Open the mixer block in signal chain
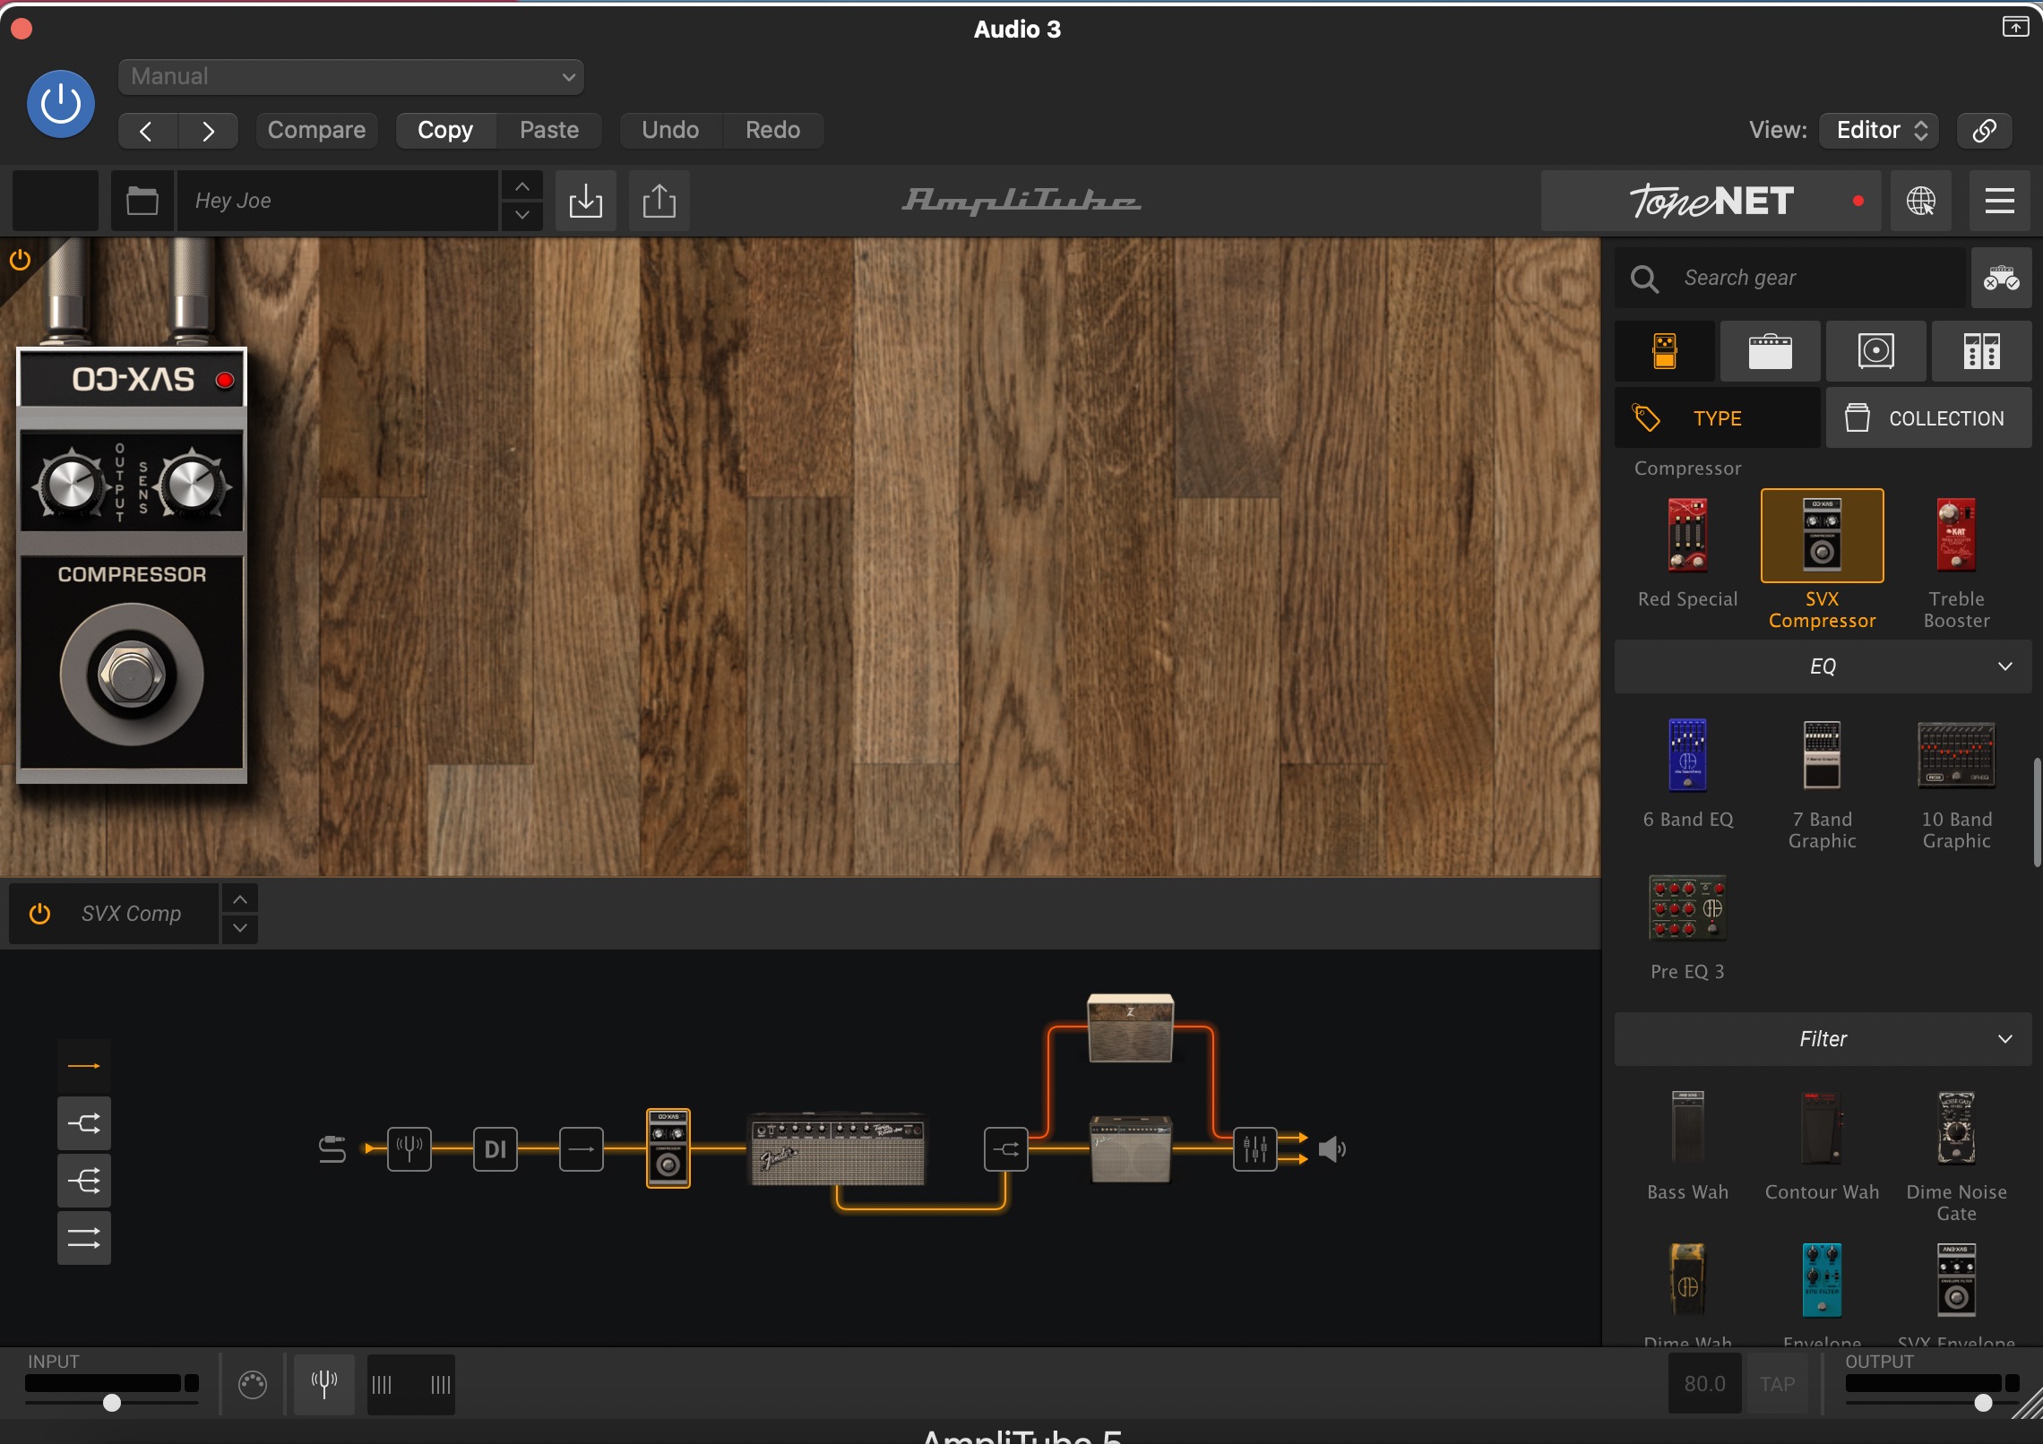This screenshot has height=1444, width=2043. pos(1255,1149)
